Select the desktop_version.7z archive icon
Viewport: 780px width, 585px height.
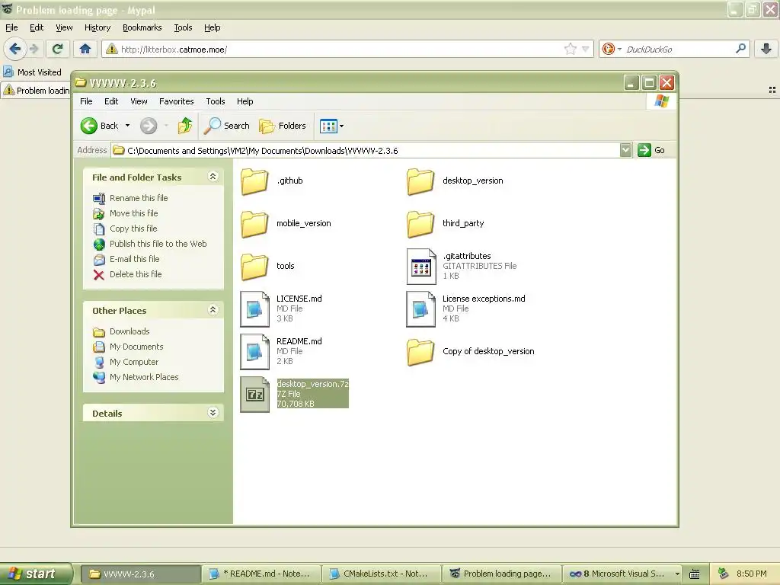click(x=254, y=395)
